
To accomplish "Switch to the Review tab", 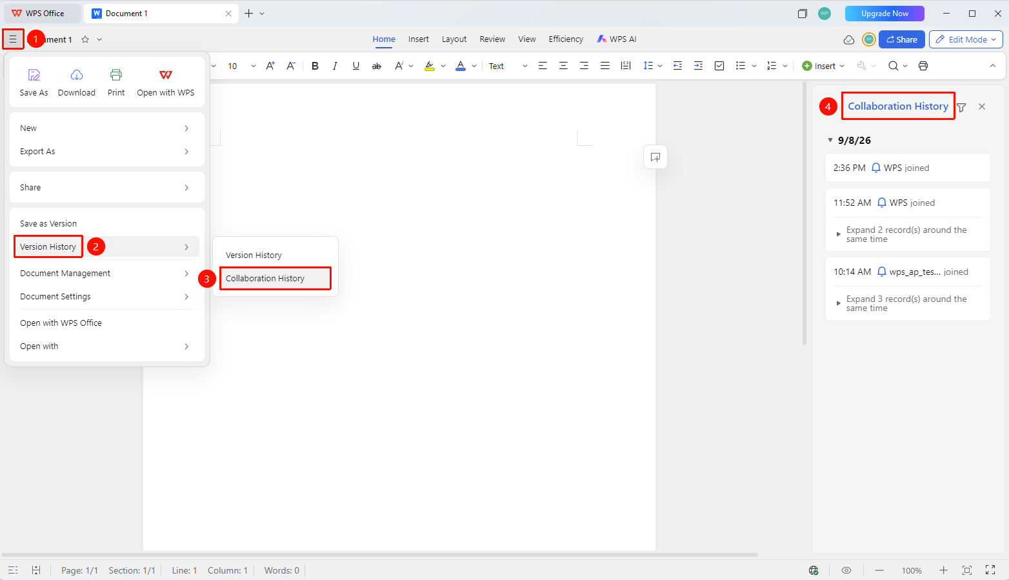I will 492,39.
